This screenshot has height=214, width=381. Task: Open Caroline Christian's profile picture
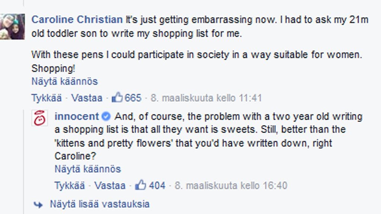tap(13, 26)
